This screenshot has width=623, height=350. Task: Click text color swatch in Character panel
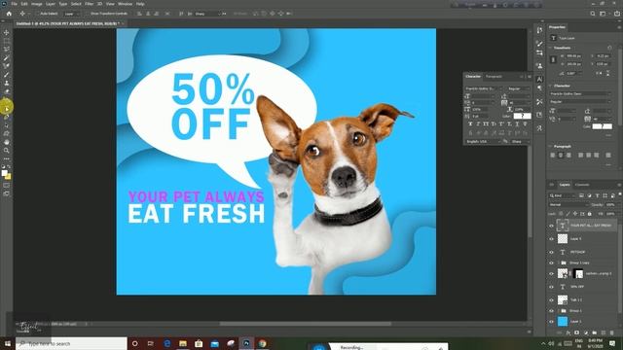(522, 116)
